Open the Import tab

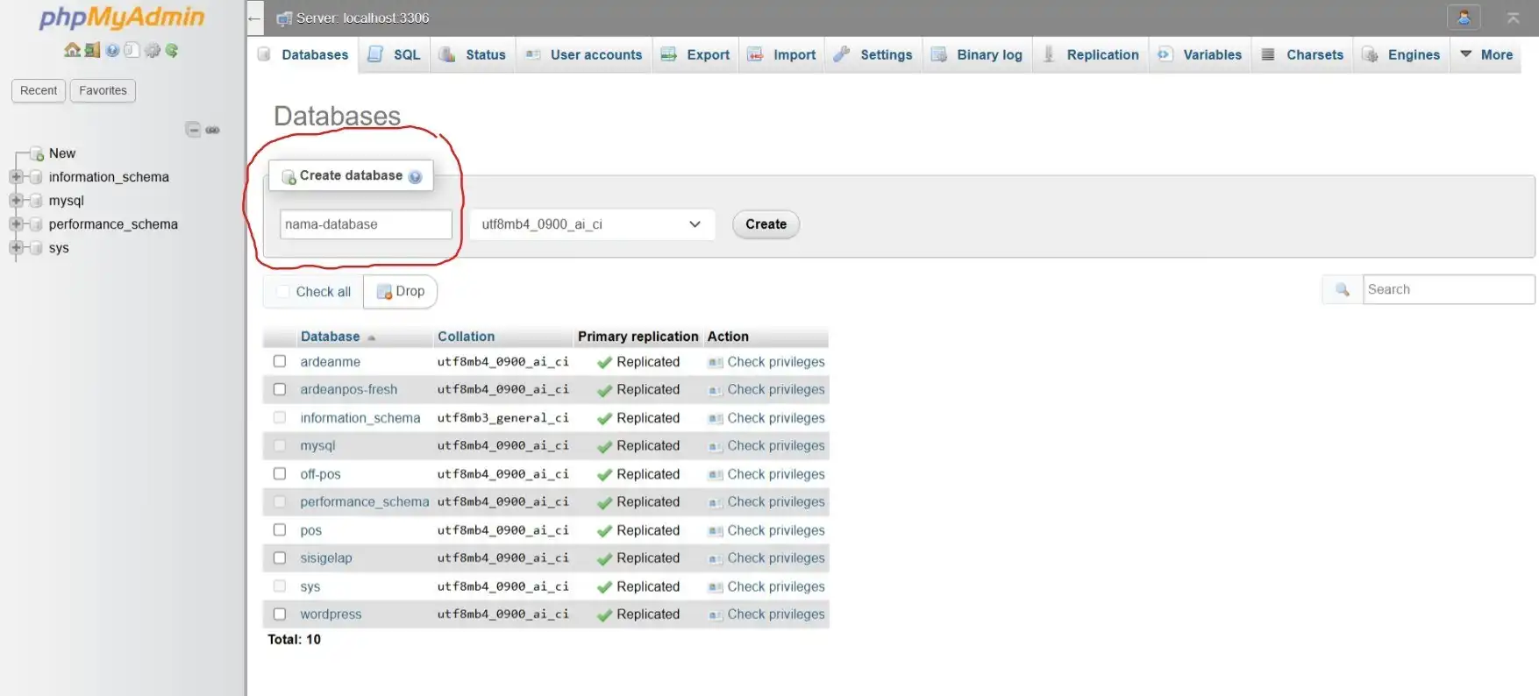(x=781, y=54)
